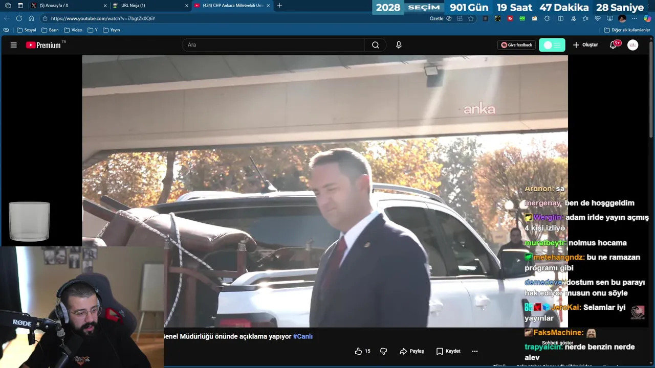The height and width of the screenshot is (368, 655).
Task: Start voice search with the microphone
Action: (x=399, y=45)
